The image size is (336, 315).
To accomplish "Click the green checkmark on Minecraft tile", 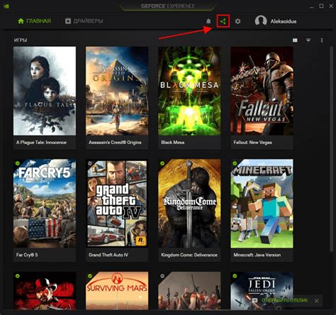I will (235, 163).
